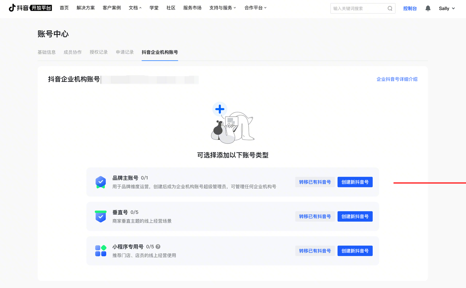Create new Douyin account for 品牌主账号

pos(355,182)
